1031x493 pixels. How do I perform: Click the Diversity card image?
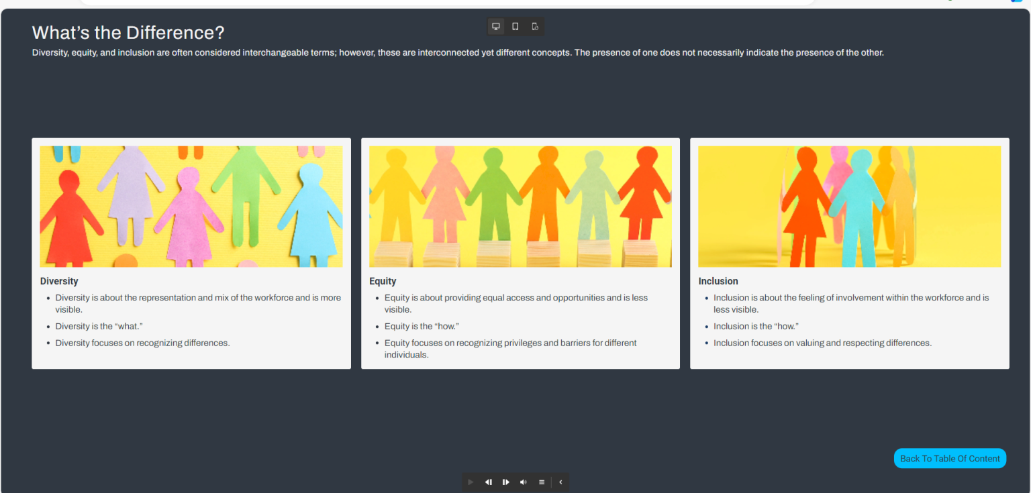pyautogui.click(x=191, y=206)
